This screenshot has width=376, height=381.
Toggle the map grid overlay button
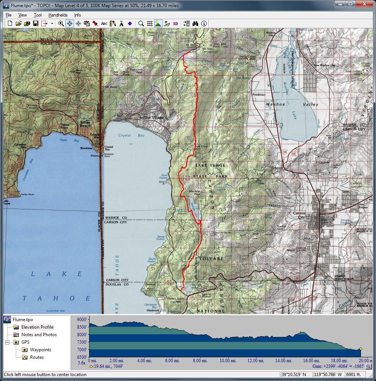(150, 24)
